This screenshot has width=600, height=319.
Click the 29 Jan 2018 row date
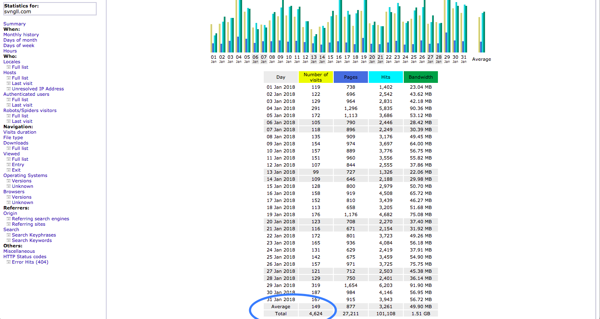pyautogui.click(x=281, y=285)
